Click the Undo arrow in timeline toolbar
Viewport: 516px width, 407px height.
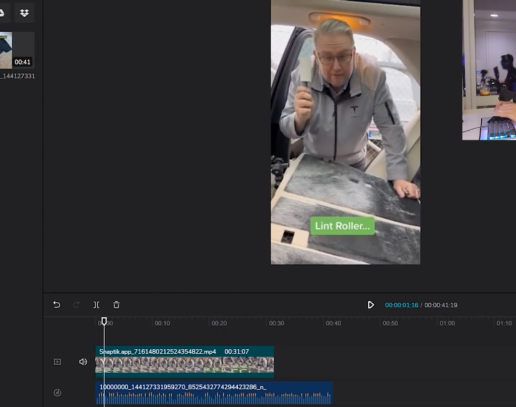click(56, 305)
